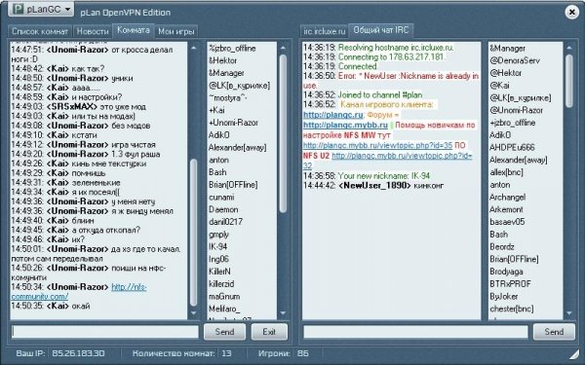Open the nfs-community.com link
The image size is (585, 365).
pos(79,292)
